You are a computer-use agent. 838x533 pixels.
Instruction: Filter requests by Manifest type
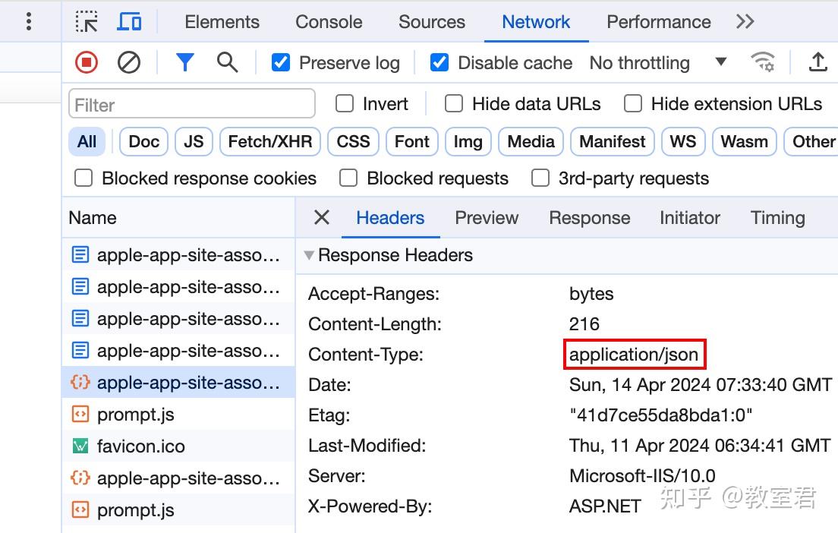(x=612, y=142)
